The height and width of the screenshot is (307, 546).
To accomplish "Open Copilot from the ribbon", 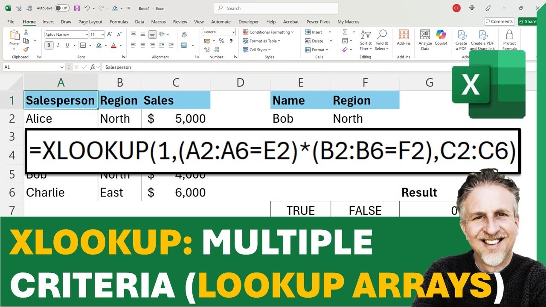I will (x=441, y=38).
